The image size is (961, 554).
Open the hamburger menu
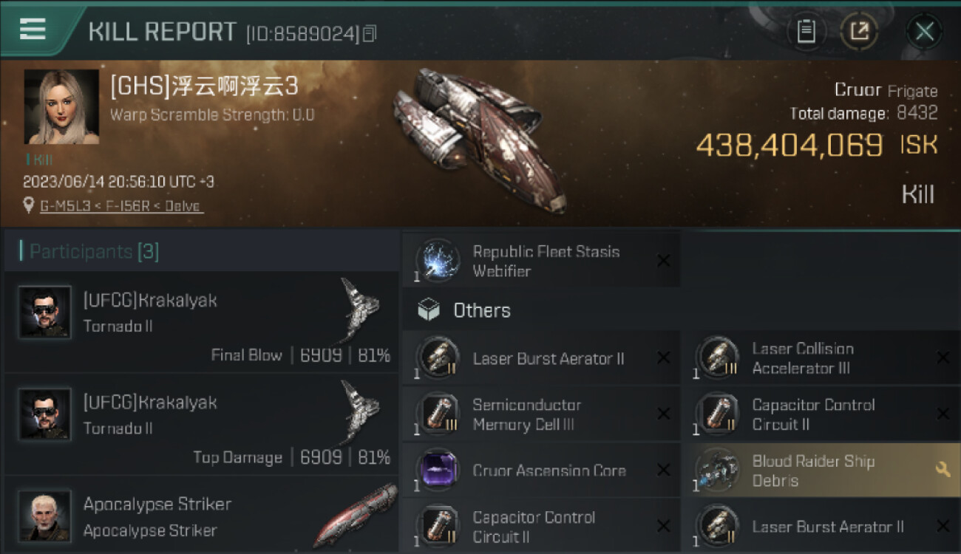tap(33, 30)
